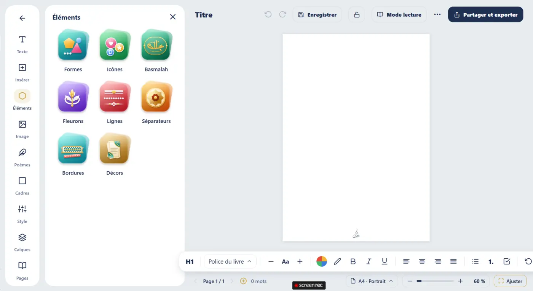Open the text color picker

pyautogui.click(x=322, y=261)
